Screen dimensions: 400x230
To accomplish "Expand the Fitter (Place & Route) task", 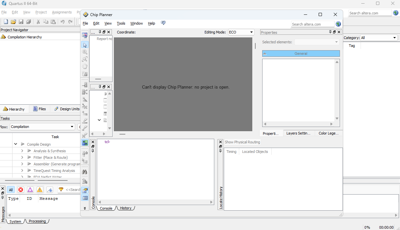I will tap(22, 157).
